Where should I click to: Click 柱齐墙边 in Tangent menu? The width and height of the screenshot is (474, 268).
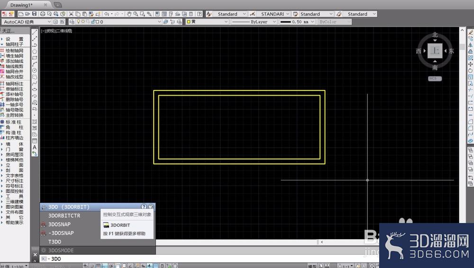(x=14, y=138)
